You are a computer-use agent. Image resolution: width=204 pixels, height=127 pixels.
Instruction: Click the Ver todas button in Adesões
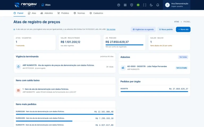pyautogui.click(x=183, y=57)
